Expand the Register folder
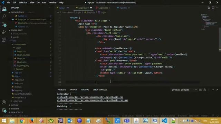The width and height of the screenshot is (221, 124). point(19,69)
